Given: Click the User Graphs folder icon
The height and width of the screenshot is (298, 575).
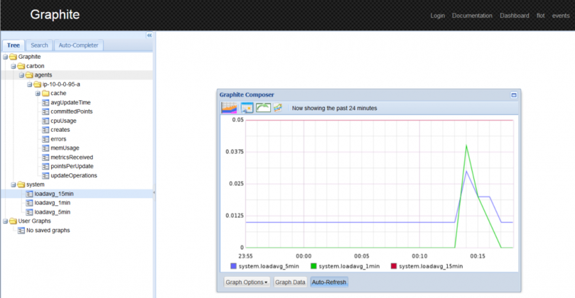Looking at the screenshot, I should (x=13, y=221).
